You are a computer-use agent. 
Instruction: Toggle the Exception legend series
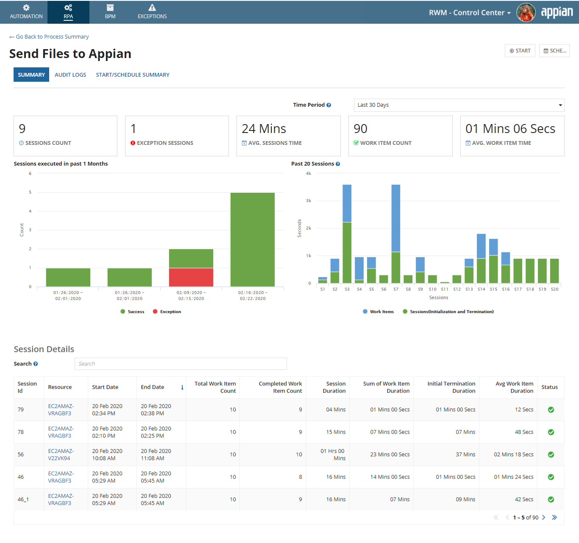(167, 312)
